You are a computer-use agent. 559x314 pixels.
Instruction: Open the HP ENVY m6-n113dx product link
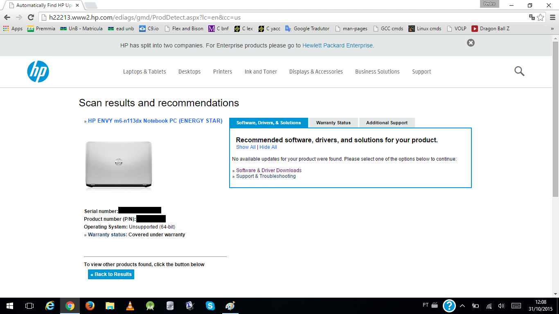155,121
